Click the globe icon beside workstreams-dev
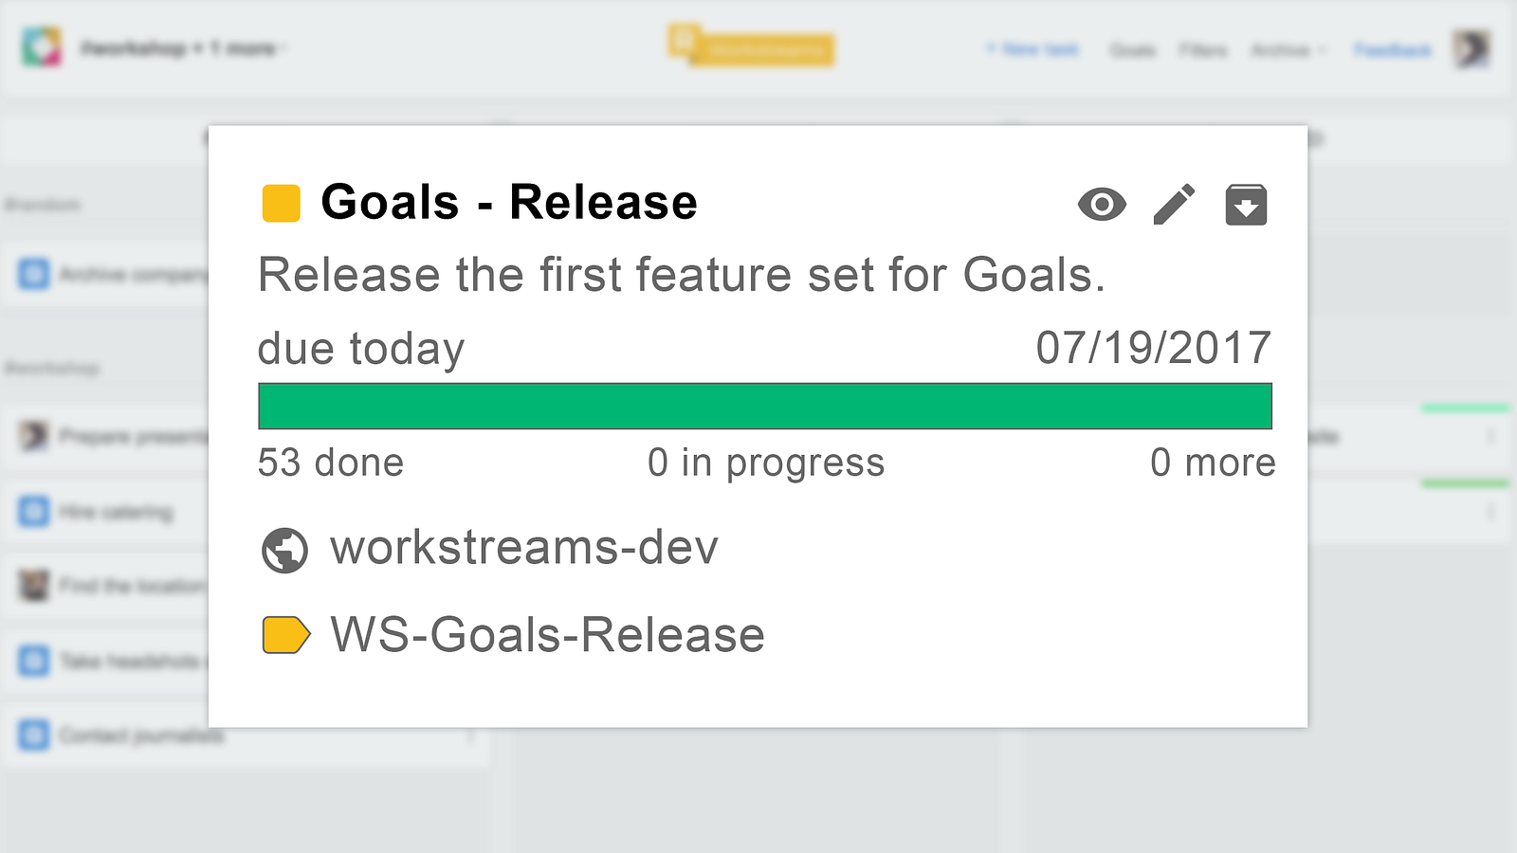 (x=284, y=550)
